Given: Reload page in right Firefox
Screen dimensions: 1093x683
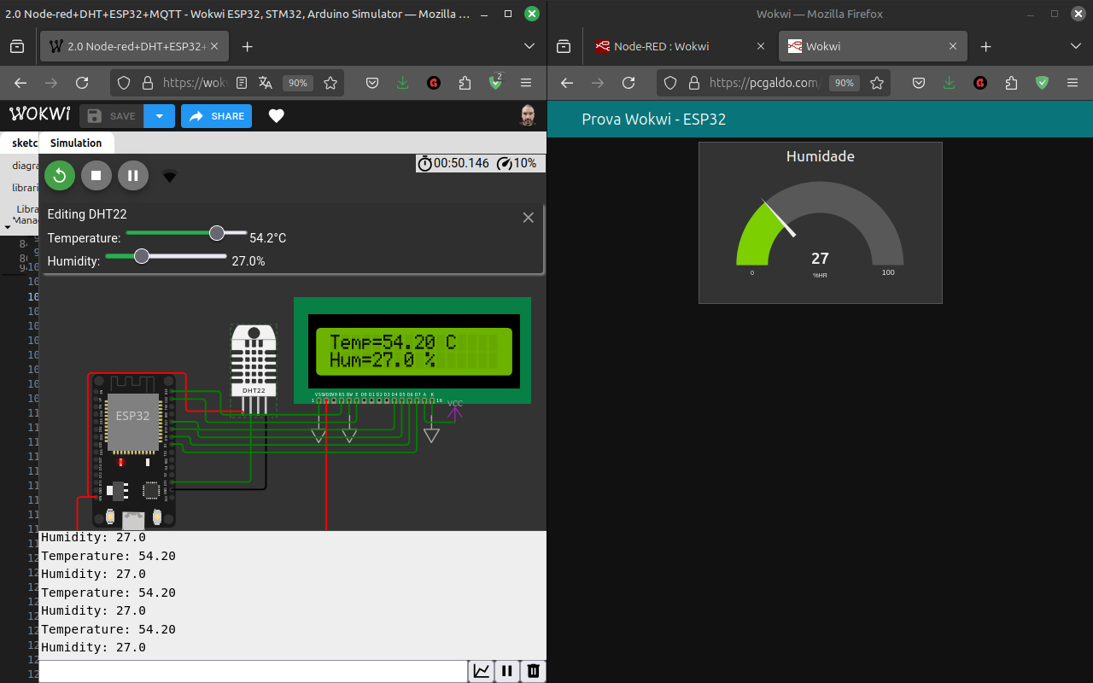Looking at the screenshot, I should 628,83.
